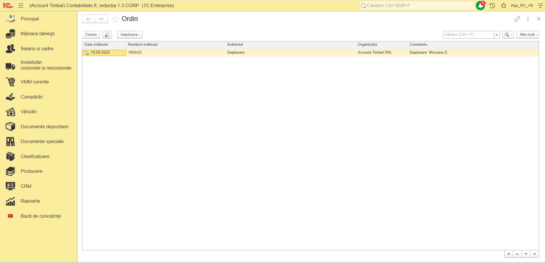Select order number 1909/22 cell

(x=176, y=52)
